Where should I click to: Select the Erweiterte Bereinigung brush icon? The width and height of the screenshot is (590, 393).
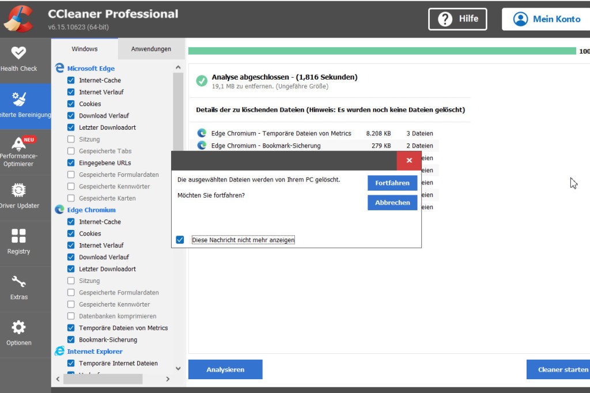[x=18, y=99]
